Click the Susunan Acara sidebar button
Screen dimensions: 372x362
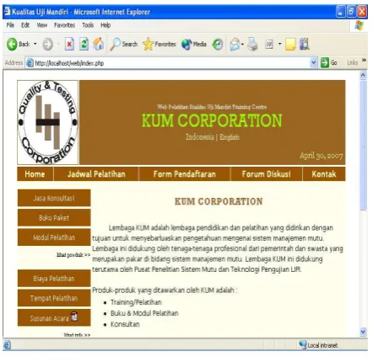54,317
